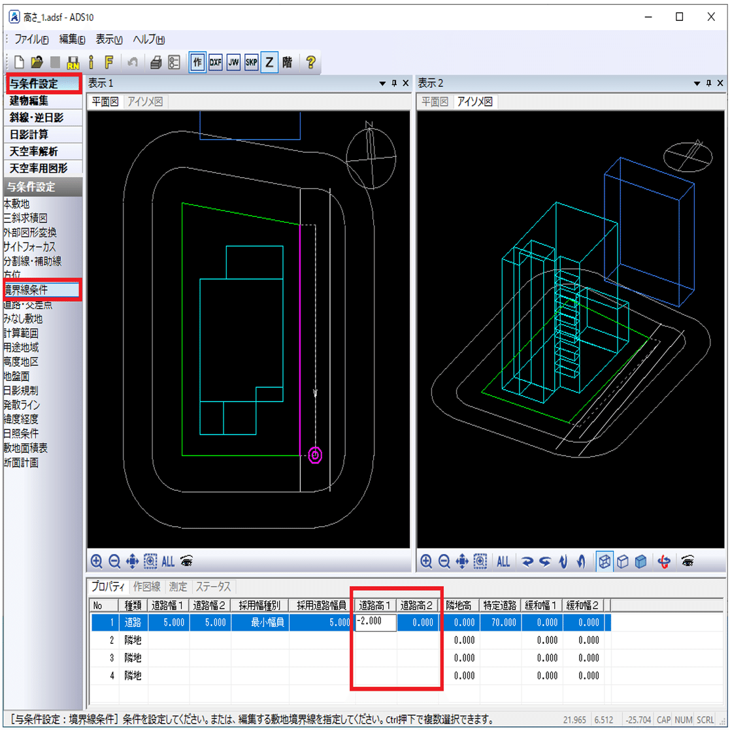Zoom in on the 表示2 isometric view
Image resolution: width=730 pixels, height=730 pixels.
point(426,561)
